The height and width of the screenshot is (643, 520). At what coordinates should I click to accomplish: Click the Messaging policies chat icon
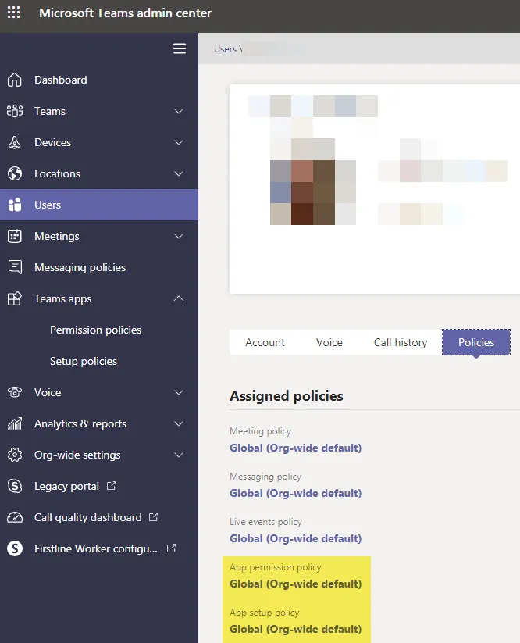coord(15,267)
